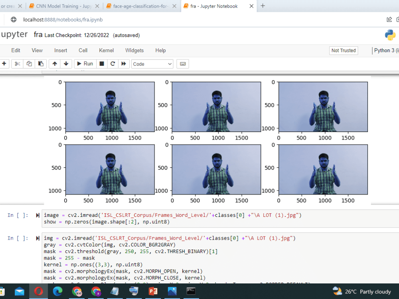Viewport: 399px width, 299px height.
Task: Click the fra notebook title to rename
Action: pyautogui.click(x=38, y=35)
